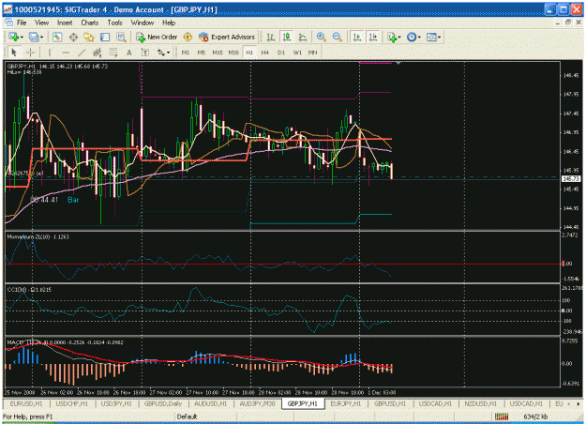This screenshot has height=424, width=586.
Task: Select the Horizontal Line drawing tool
Action: [x=66, y=53]
